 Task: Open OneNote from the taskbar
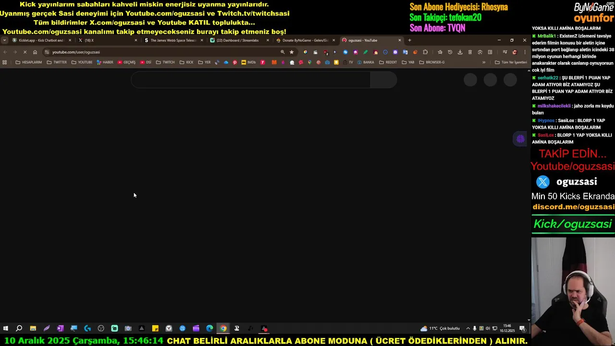[60, 329]
